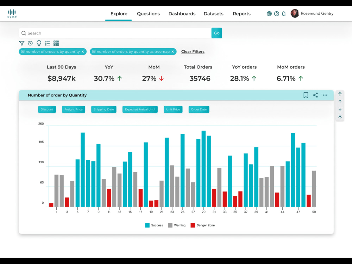The image size is (352, 264).
Task: Click the move down arrow in side panel
Action: 340,109
